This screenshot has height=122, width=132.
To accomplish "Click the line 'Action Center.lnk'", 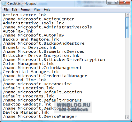I will (24, 15).
